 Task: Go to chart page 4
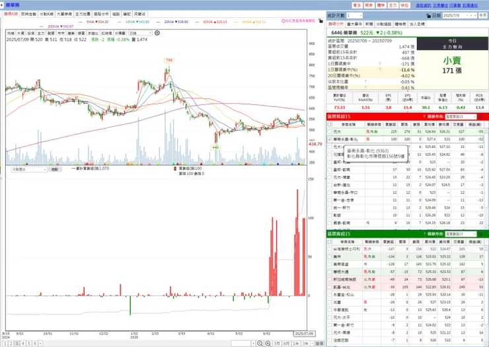click(22, 343)
